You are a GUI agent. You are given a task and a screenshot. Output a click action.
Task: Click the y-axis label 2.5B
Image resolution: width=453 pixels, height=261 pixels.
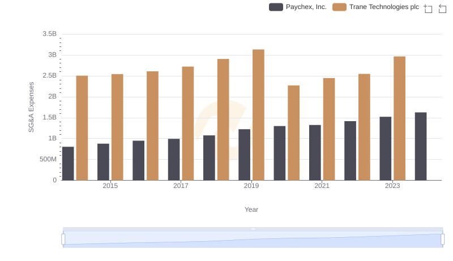(50, 76)
